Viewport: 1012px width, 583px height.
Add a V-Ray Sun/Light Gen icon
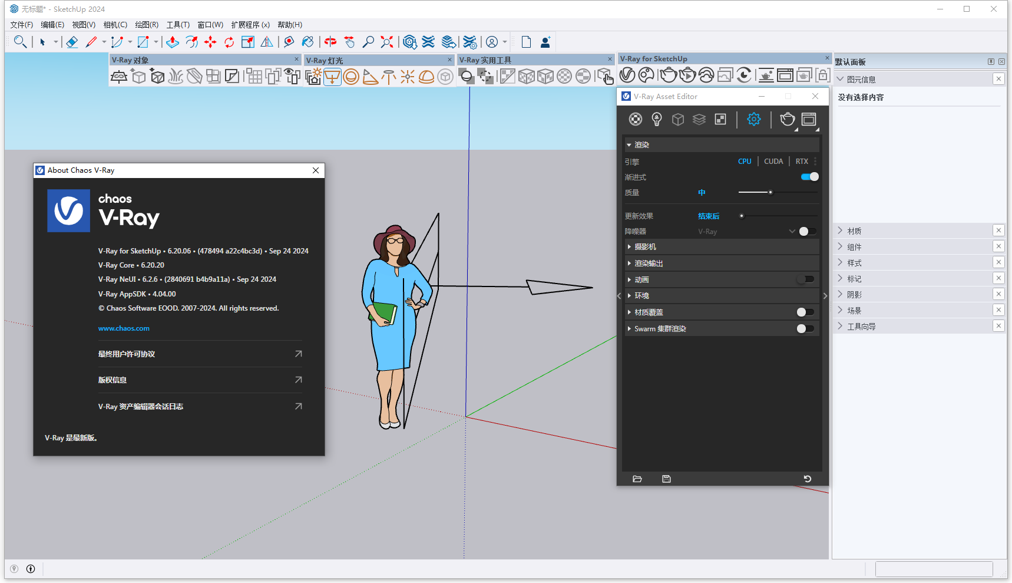[x=313, y=77]
